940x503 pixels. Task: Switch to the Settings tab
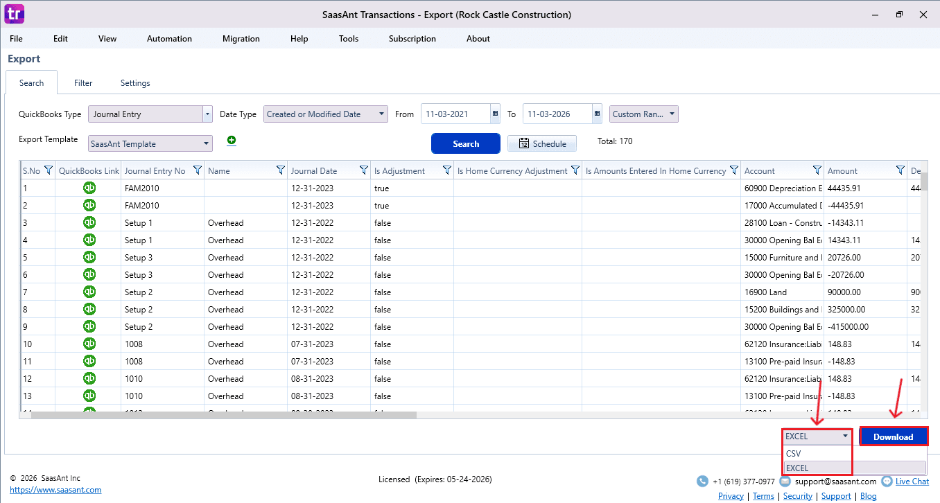[x=135, y=82]
